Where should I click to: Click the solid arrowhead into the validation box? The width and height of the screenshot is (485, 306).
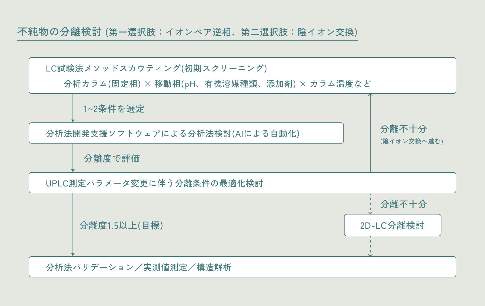(x=73, y=255)
